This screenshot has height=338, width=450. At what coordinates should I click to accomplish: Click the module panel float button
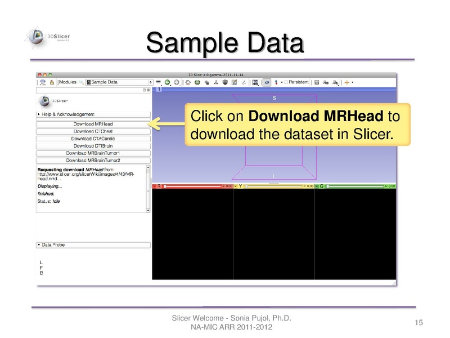point(145,90)
